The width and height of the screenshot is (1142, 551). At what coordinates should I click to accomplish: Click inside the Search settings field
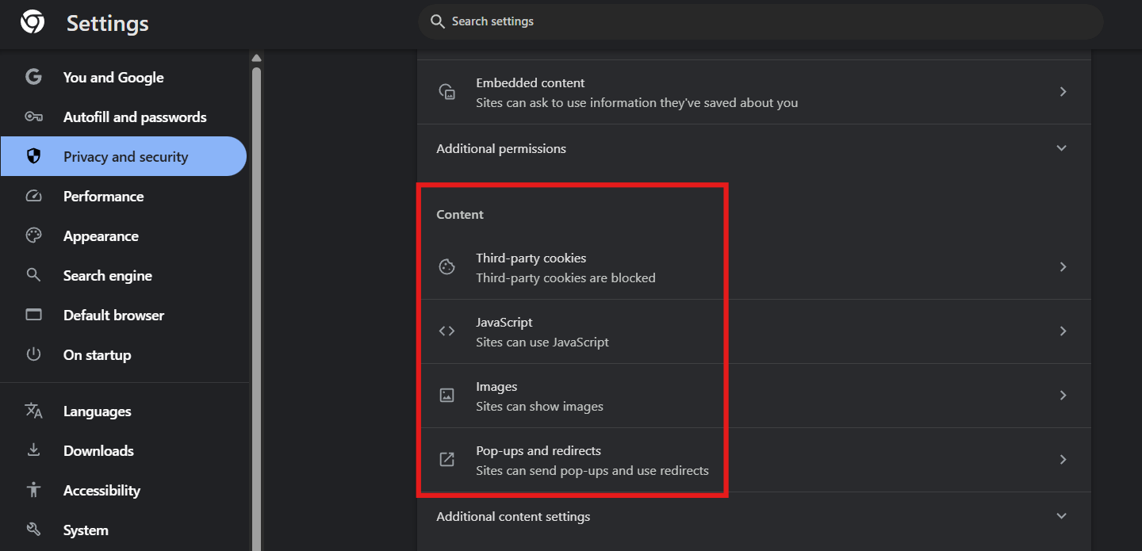tap(761, 21)
